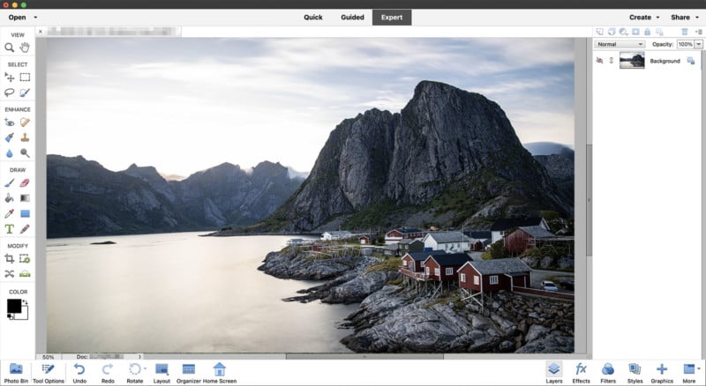Screen dimensions: 706x386
Task: Pick the Lasso tool
Action: (9, 93)
